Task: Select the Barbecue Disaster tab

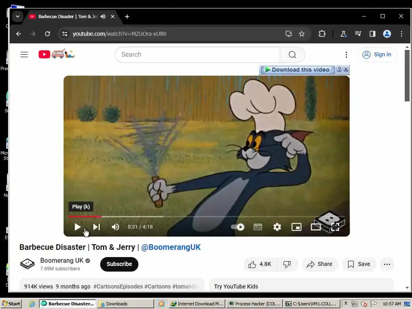Action: click(68, 16)
